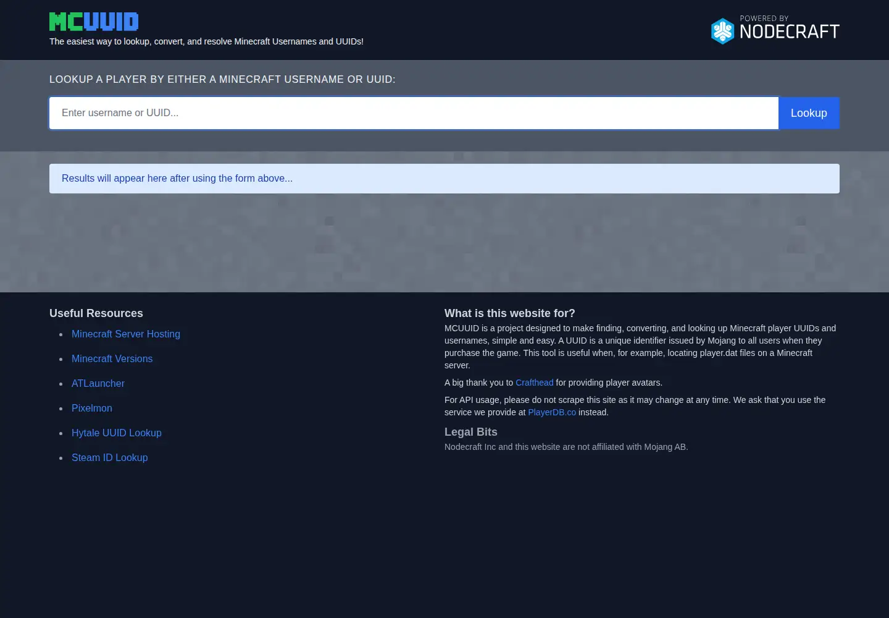The height and width of the screenshot is (618, 889).
Task: Click the MCUUID logo
Action: (94, 22)
